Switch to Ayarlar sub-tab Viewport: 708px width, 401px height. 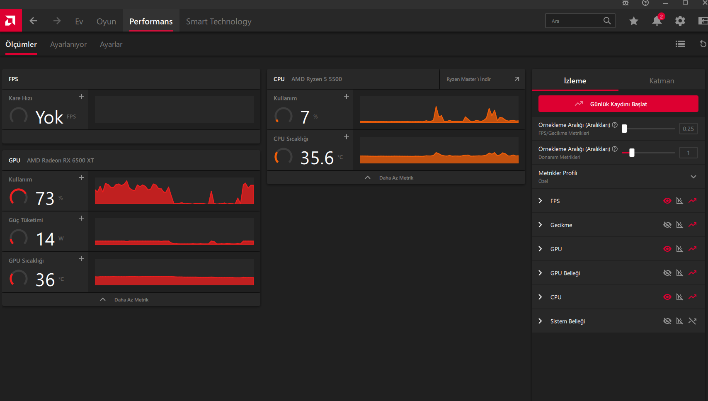pos(111,44)
